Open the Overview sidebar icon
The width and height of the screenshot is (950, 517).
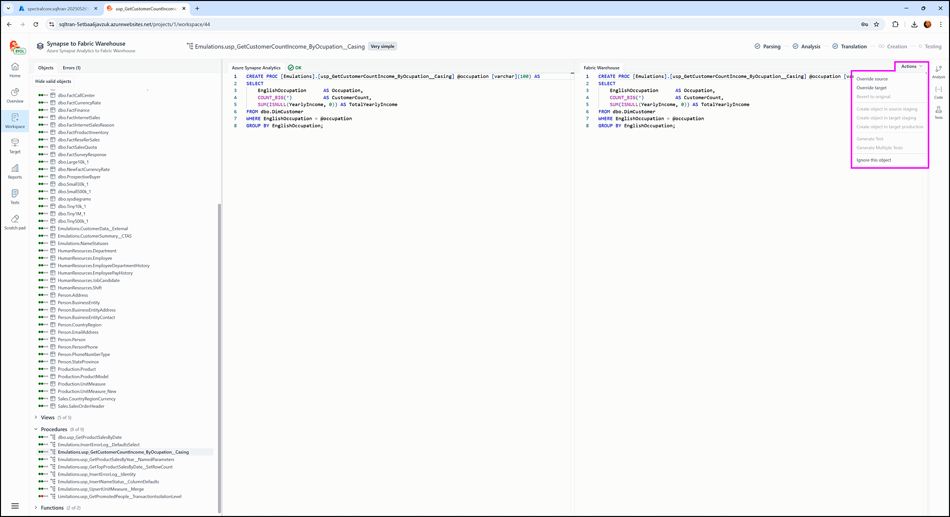tap(15, 95)
